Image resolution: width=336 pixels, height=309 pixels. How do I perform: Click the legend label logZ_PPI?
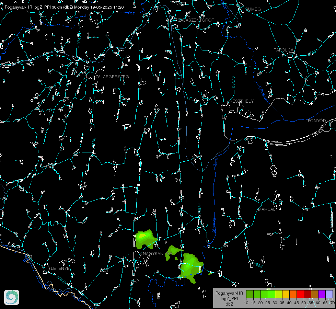coord(229,298)
